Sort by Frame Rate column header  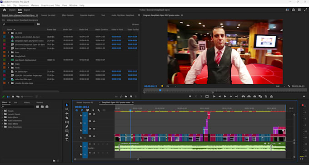click(x=52, y=29)
